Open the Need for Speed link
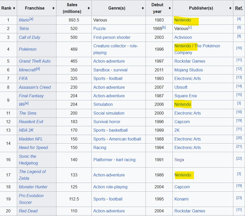Viewport: 245px width, 216px height. coord(33,147)
